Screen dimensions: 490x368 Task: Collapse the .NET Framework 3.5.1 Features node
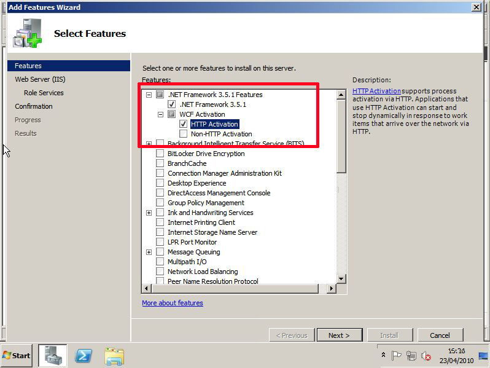click(x=149, y=95)
